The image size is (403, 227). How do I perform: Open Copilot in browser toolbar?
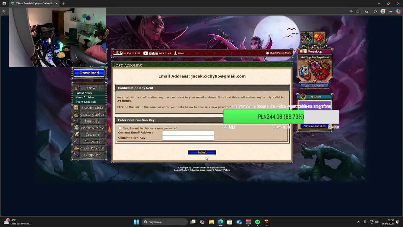point(398,11)
